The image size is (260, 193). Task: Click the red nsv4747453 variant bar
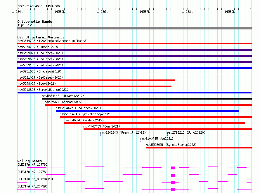168,129
